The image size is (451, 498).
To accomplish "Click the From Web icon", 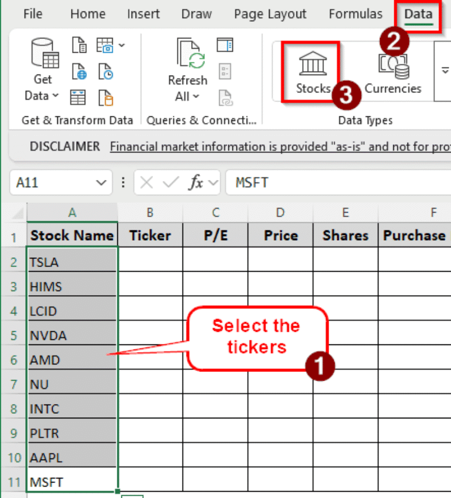I will 79,72.
